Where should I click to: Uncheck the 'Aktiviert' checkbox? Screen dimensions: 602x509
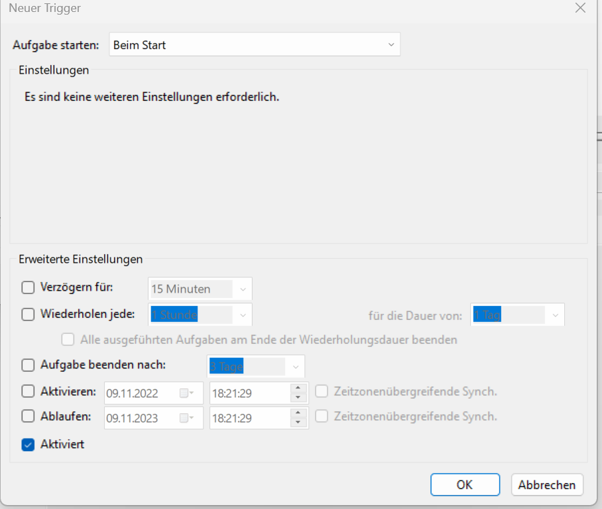[x=28, y=445]
